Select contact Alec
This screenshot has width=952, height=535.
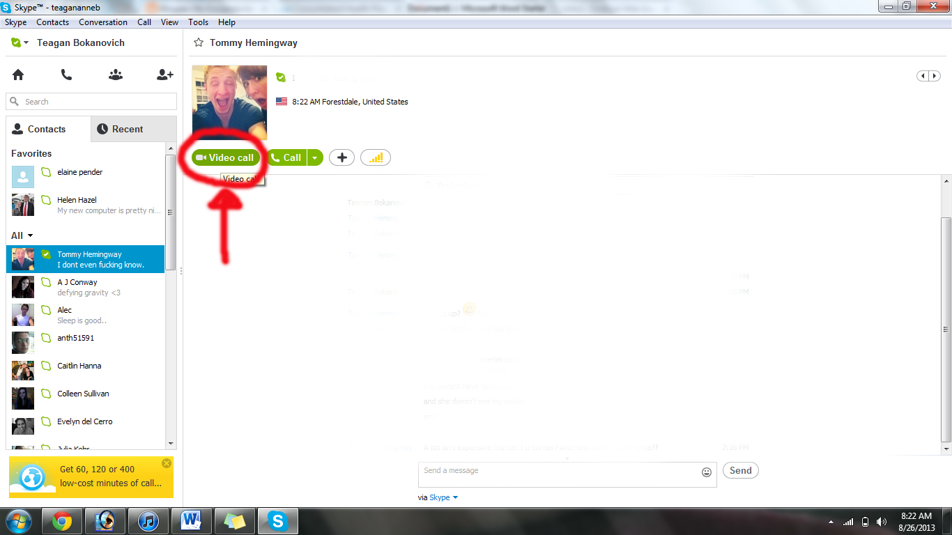[x=86, y=315]
